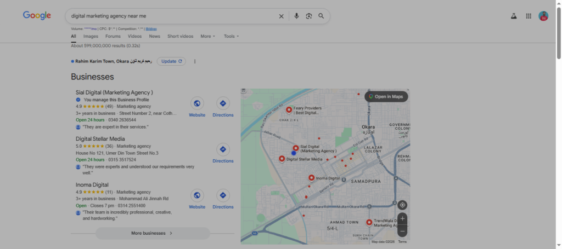
Task: Click the More businesses button
Action: [x=153, y=233]
